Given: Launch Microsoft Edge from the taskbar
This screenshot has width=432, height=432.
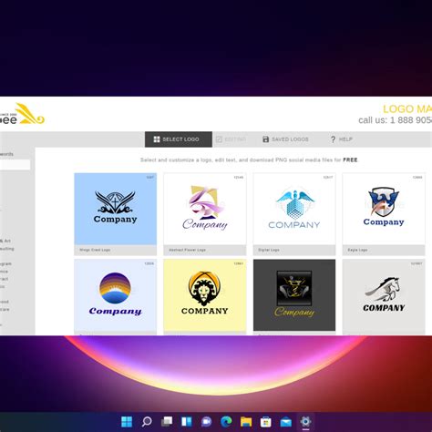Looking at the screenshot, I should 226,421.
